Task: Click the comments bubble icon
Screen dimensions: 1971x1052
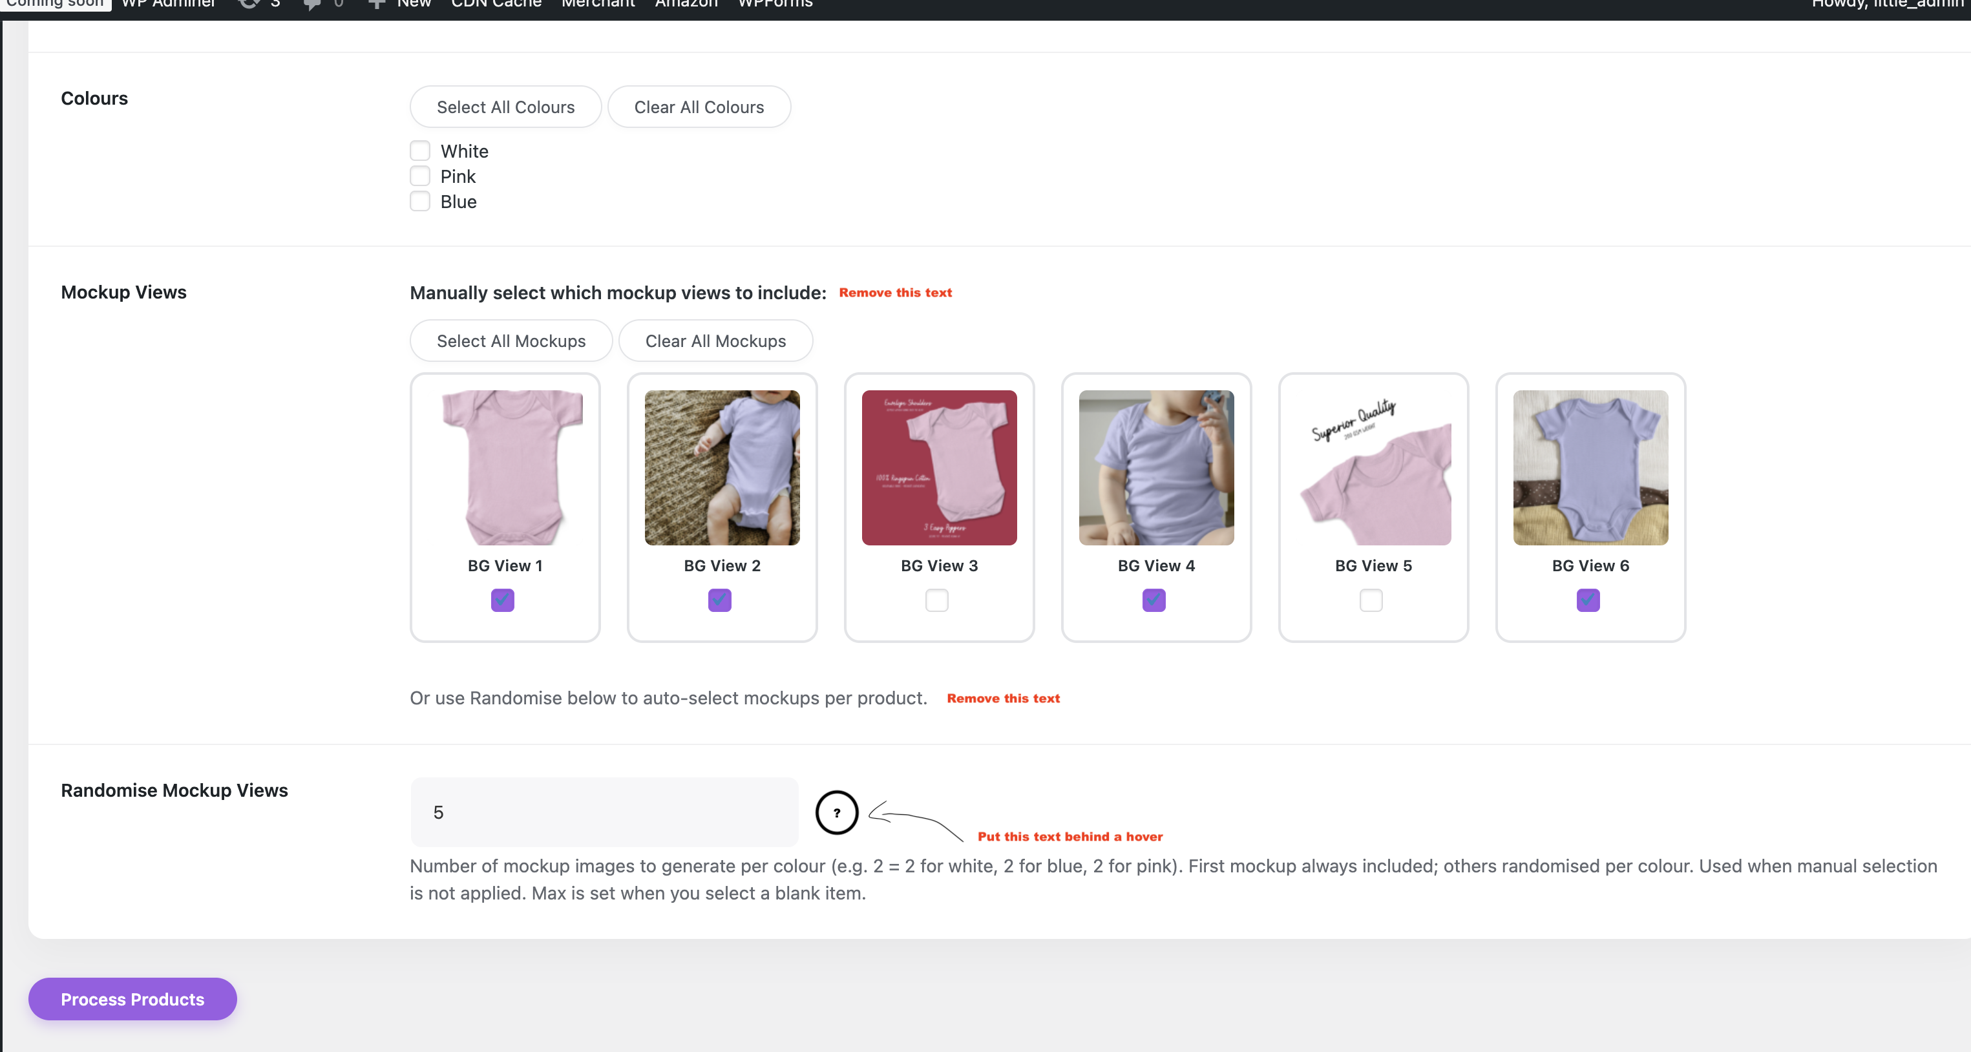Action: pos(311,4)
